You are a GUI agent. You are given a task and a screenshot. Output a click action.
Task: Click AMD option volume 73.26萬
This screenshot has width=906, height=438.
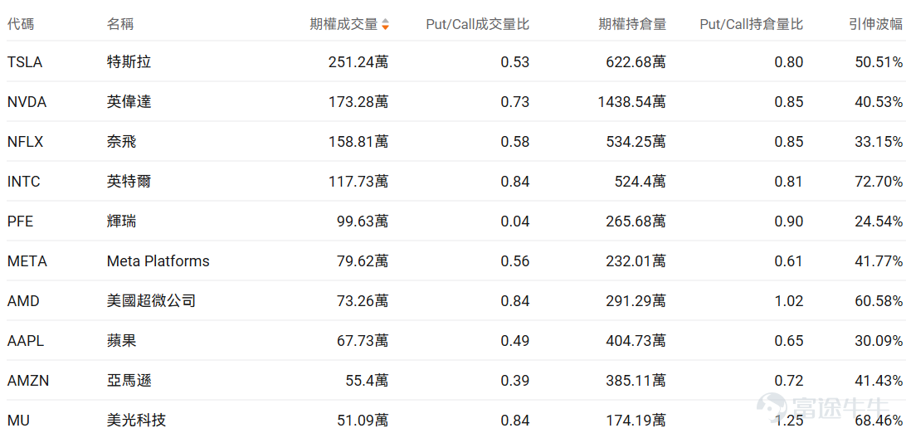(x=363, y=301)
